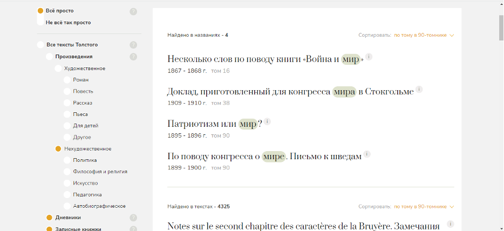Open Доклад, приготовленный для конгресса мира в Стокгольме
Screen dimensions: 504x231
click(290, 92)
